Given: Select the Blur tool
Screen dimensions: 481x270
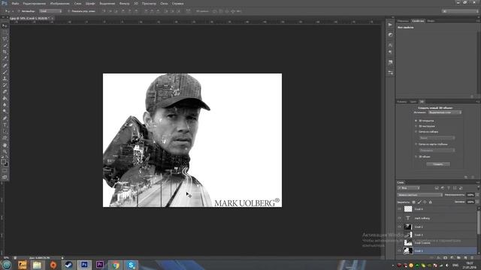Looking at the screenshot, I should pyautogui.click(x=5, y=105).
